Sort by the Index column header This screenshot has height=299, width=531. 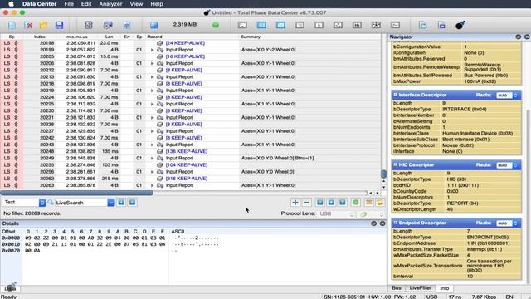pos(40,37)
